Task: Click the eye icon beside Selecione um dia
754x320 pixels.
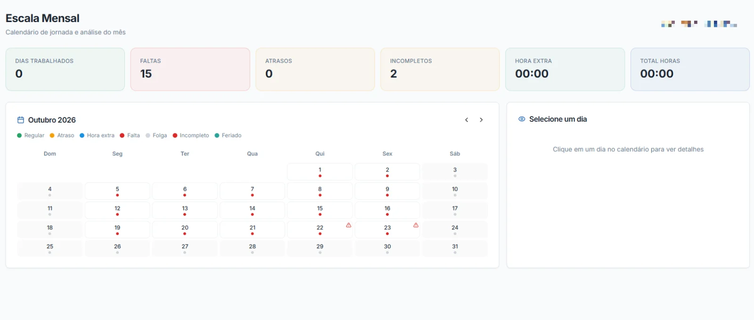Action: (522, 119)
